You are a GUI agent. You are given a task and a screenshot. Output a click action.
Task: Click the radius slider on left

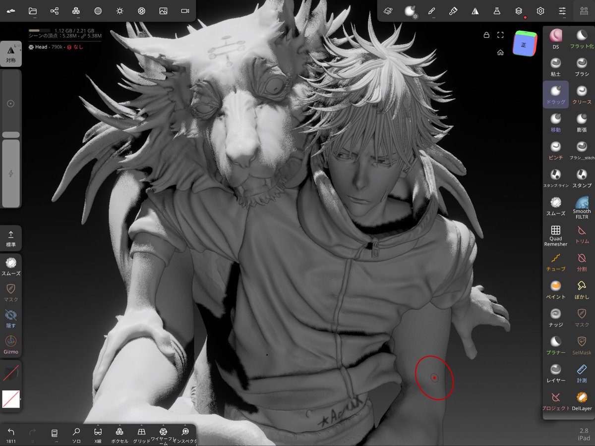[11, 104]
